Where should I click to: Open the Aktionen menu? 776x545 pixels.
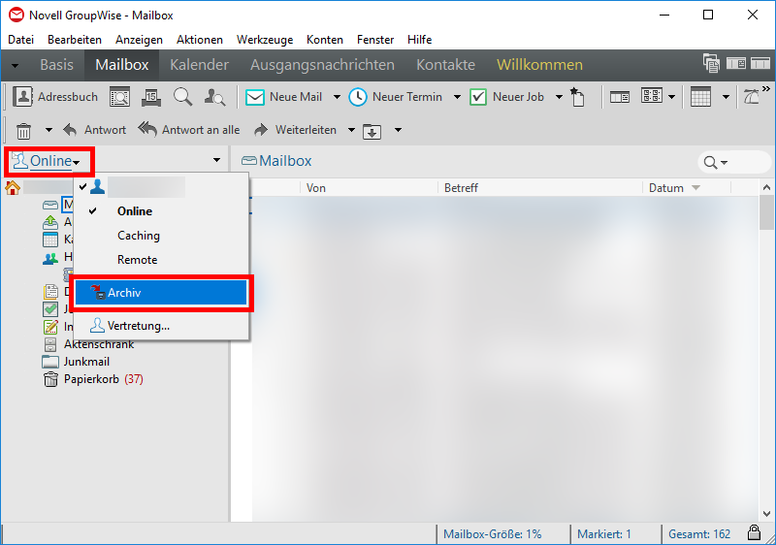[200, 40]
